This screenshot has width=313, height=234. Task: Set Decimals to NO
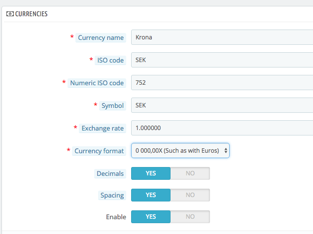click(190, 173)
